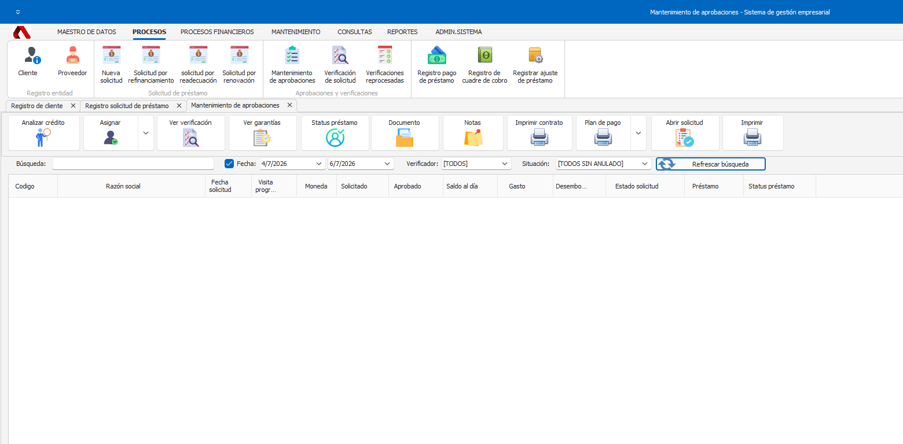
Task: Click Refrescar búsqueda button
Action: point(711,164)
